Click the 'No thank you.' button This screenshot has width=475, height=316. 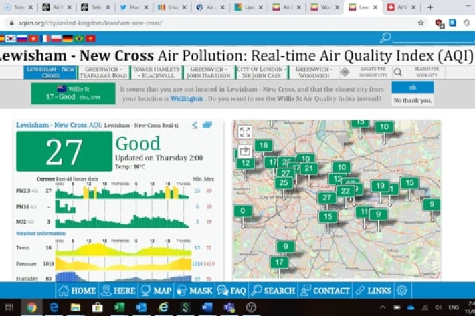click(412, 100)
